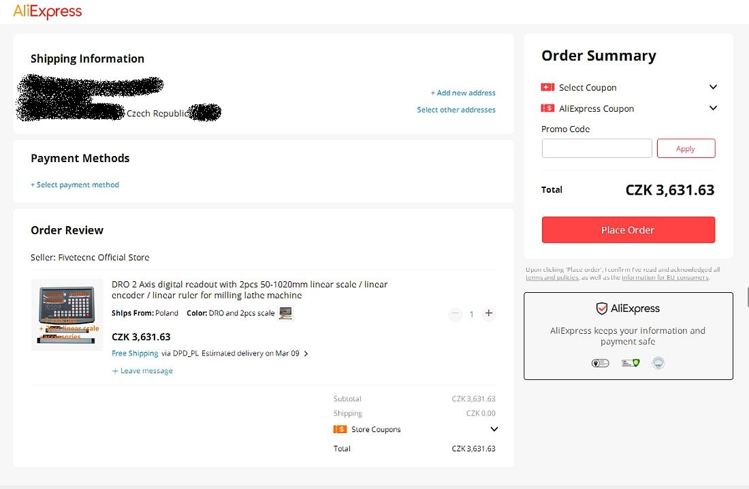
Task: Open the DRO product thumbnail image
Action: (67, 315)
